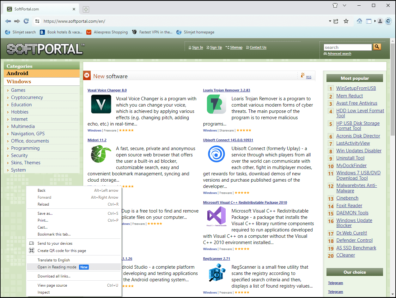Viewport: 396px width, 298px height.
Task: Open the Security category
Action: (19, 155)
